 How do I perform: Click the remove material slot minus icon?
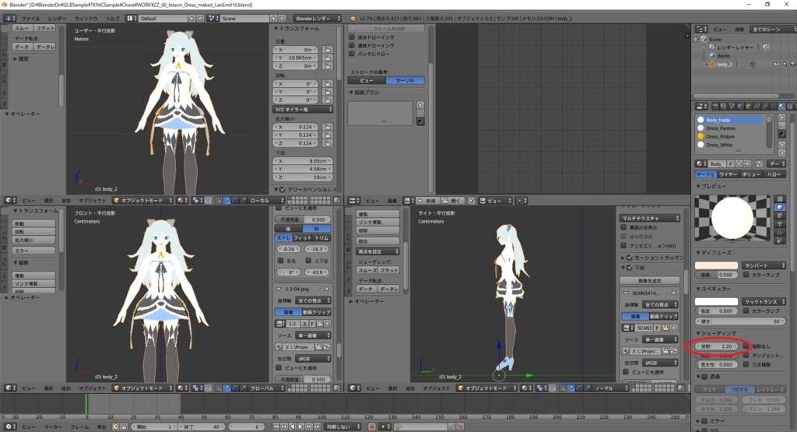pos(781,125)
